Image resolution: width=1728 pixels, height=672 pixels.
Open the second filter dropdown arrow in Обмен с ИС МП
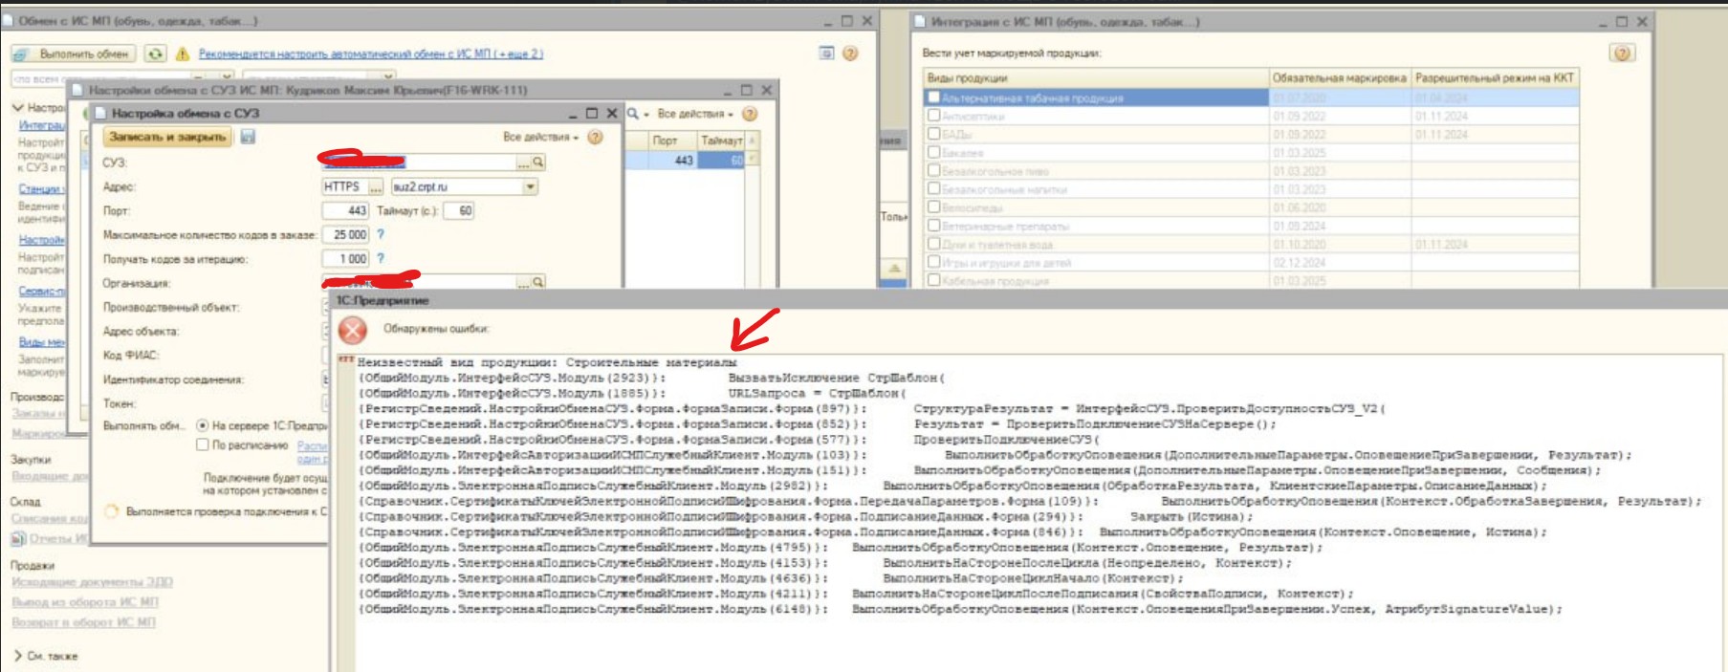pos(387,77)
